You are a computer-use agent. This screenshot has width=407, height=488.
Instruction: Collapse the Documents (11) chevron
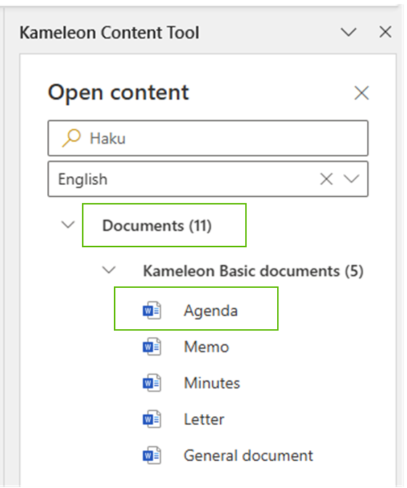click(x=68, y=224)
